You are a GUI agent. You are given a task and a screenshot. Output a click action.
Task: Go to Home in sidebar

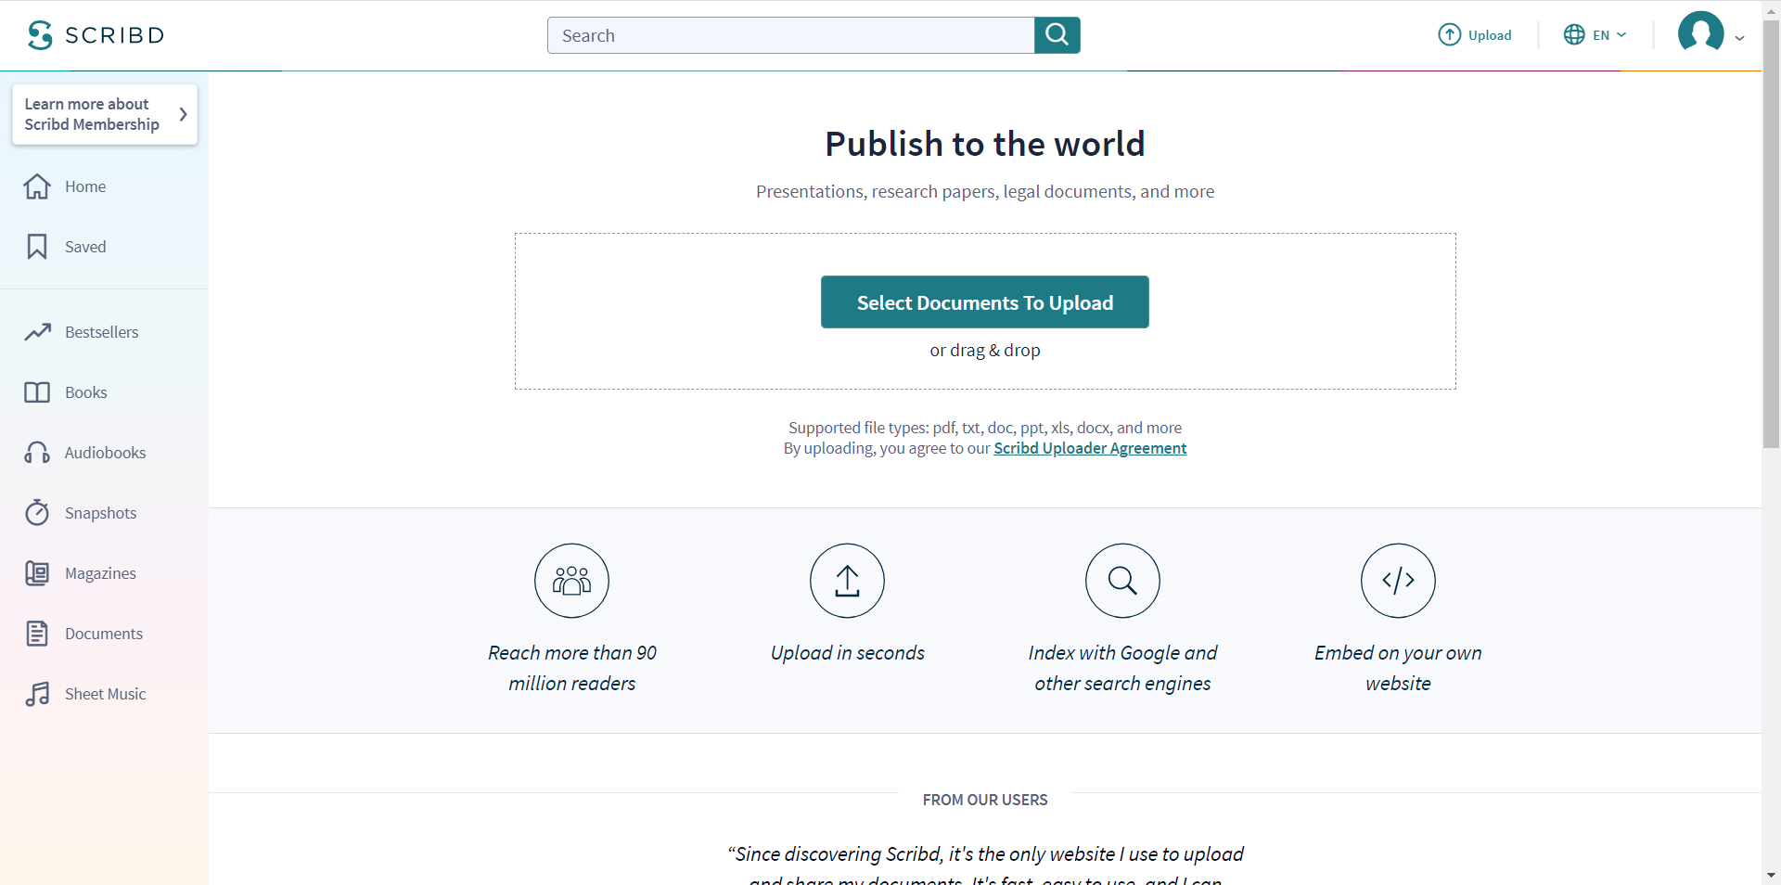(x=85, y=186)
